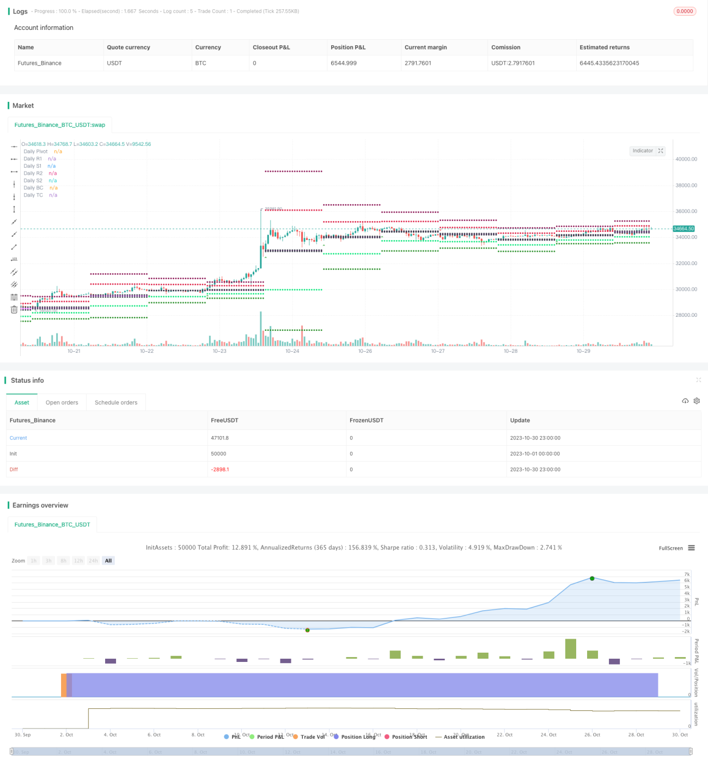Toggle Period P&L series in legend
Image resolution: width=708 pixels, height=767 pixels.
point(267,737)
